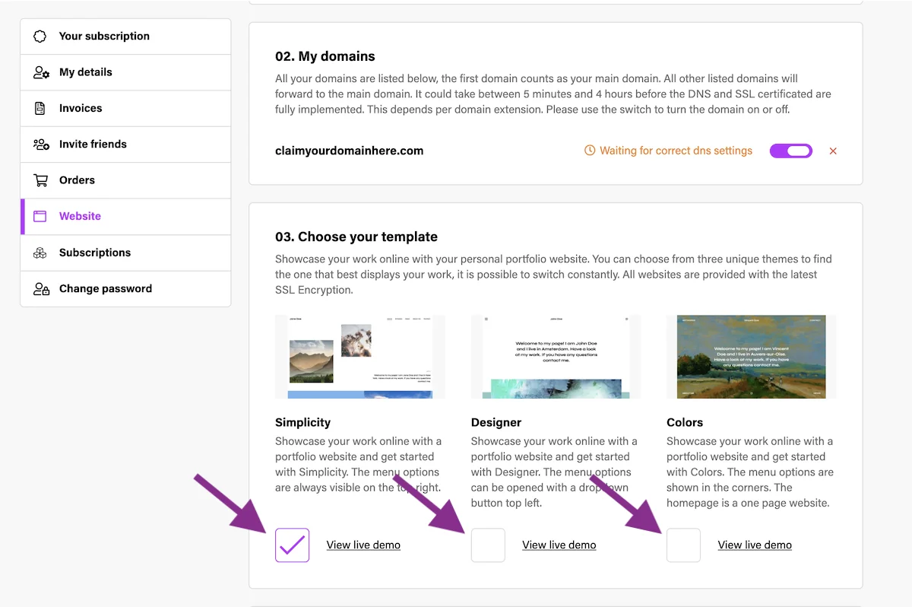Click the Colors template preview thumbnail
Screen dimensions: 912x607
pyautogui.click(x=751, y=357)
